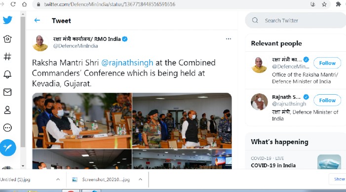Bookmark this page with star icon

click(x=324, y=4)
